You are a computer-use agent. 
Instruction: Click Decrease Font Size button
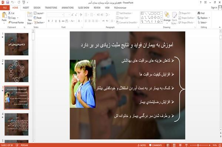coord(76,15)
